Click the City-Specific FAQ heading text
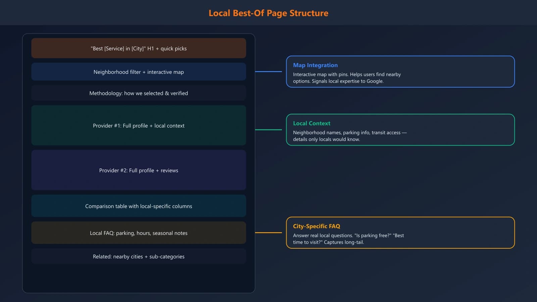The image size is (537, 302). click(x=316, y=226)
